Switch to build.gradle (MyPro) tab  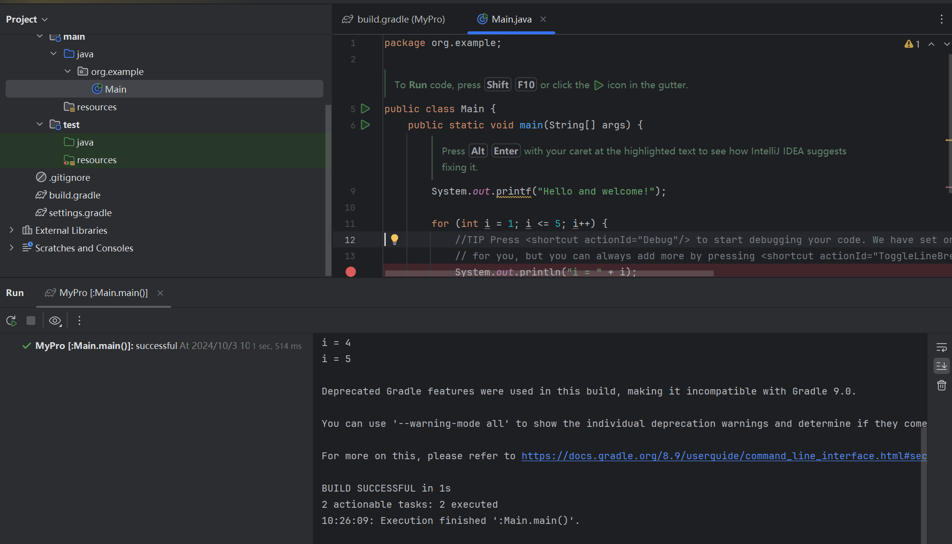click(x=394, y=19)
